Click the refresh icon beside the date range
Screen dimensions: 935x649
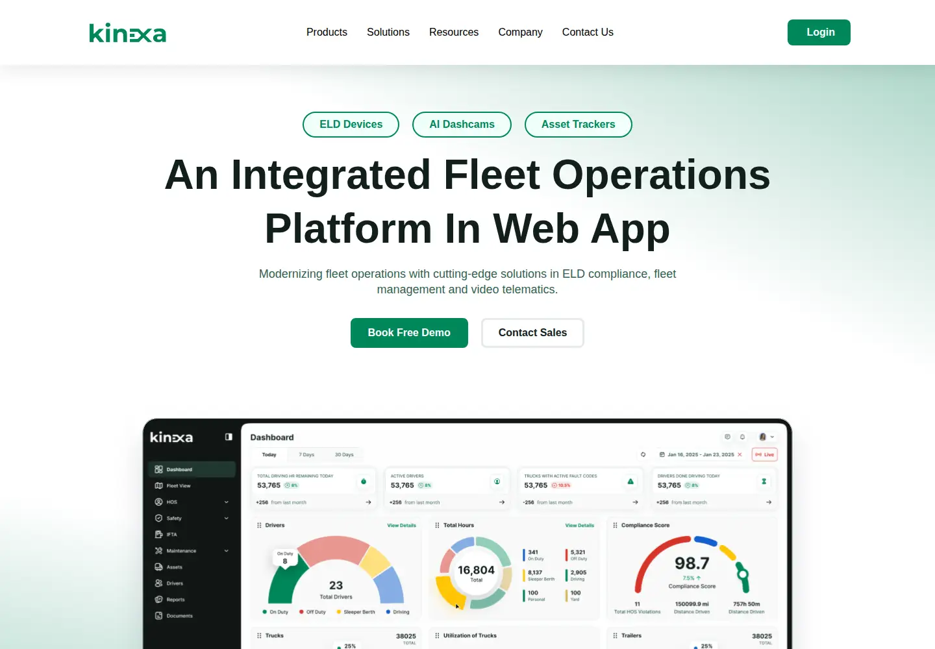click(x=643, y=454)
